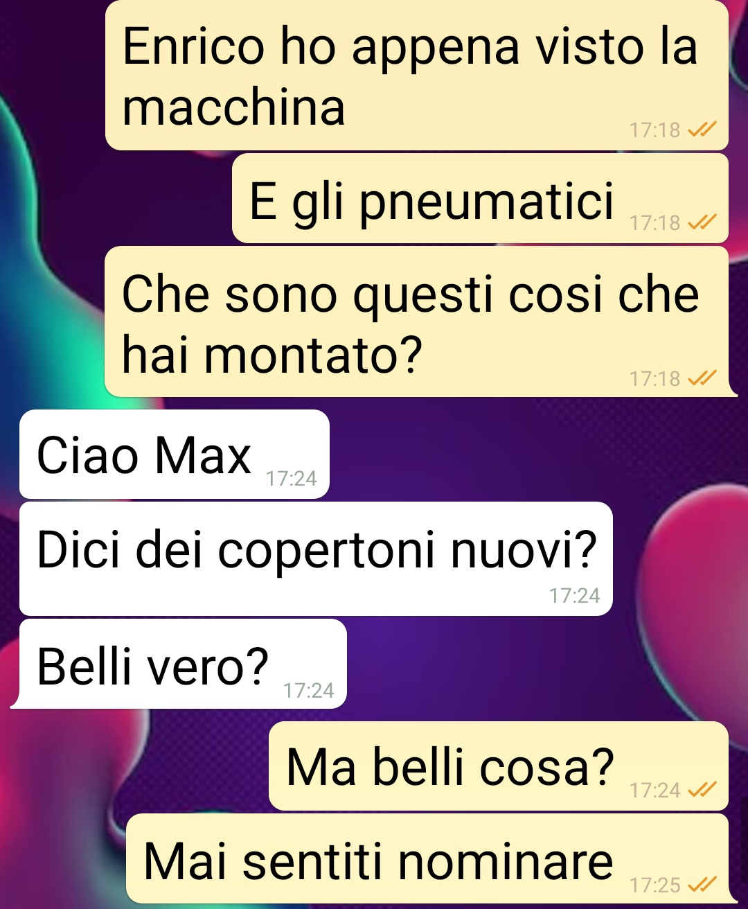
Task: Tap read receipt ticks on 'Enrico ho appena visto la macchina'
Action: point(702,130)
